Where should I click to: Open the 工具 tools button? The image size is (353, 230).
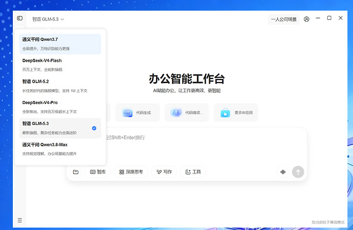tap(193, 172)
